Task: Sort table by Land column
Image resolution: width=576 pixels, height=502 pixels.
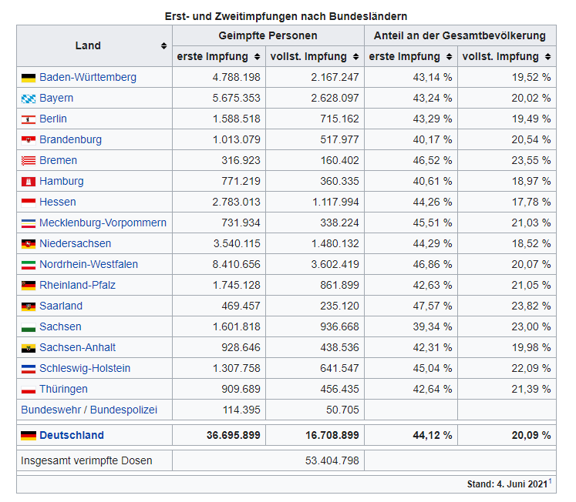Action: 163,46
